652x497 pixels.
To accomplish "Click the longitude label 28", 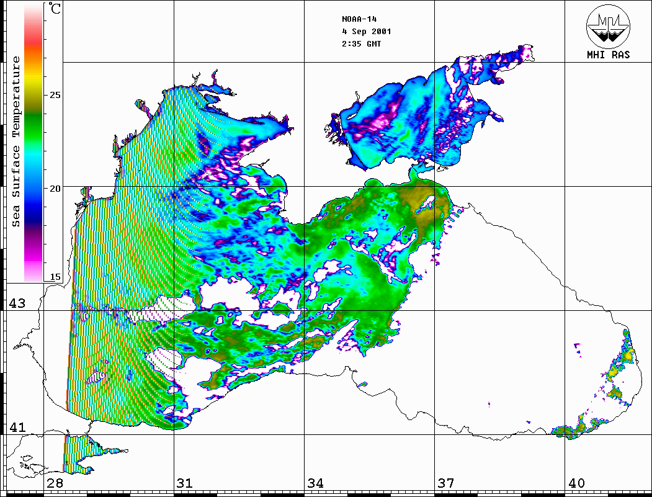I will pos(55,483).
